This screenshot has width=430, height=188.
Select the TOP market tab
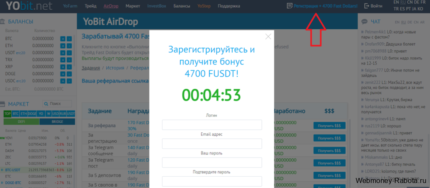(x=8, y=113)
